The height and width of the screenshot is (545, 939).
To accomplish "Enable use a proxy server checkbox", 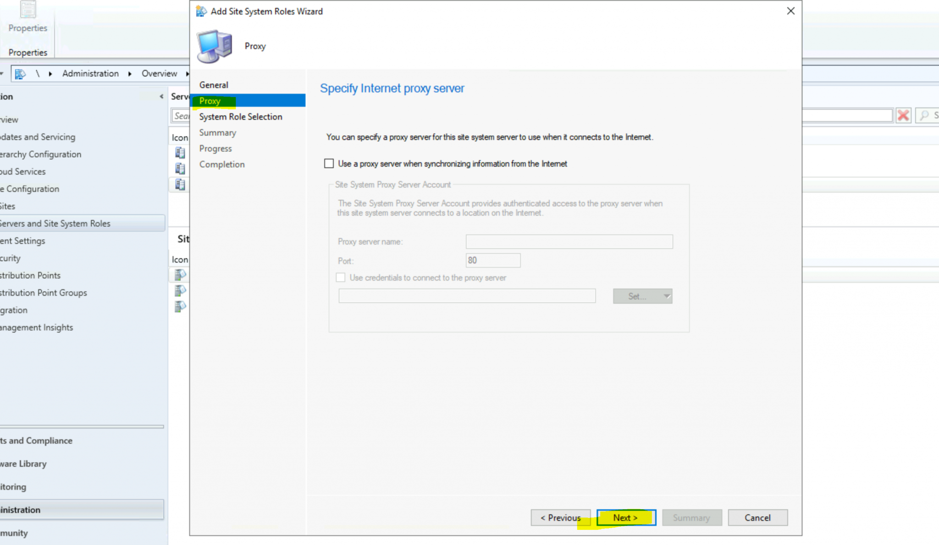I will [329, 163].
